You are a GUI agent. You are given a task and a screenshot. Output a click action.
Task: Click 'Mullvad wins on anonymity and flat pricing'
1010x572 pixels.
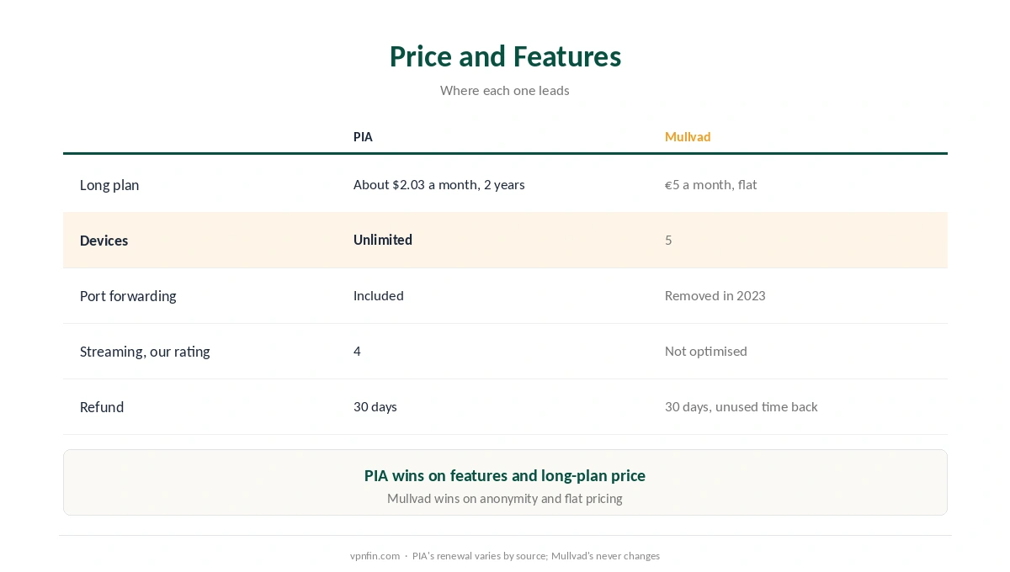coord(505,499)
